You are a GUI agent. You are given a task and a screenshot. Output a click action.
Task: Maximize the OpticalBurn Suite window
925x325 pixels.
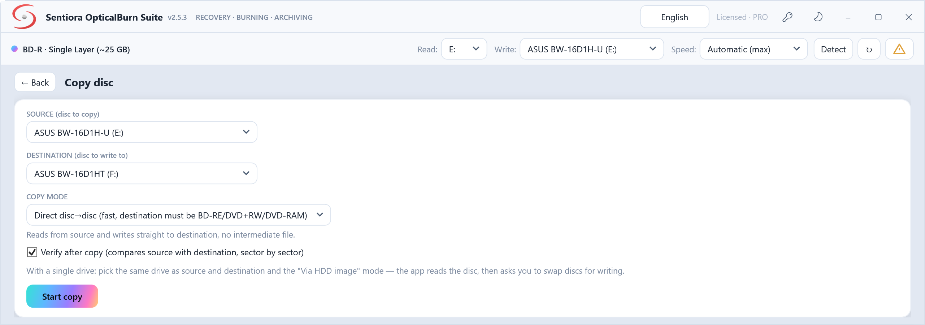tap(878, 17)
